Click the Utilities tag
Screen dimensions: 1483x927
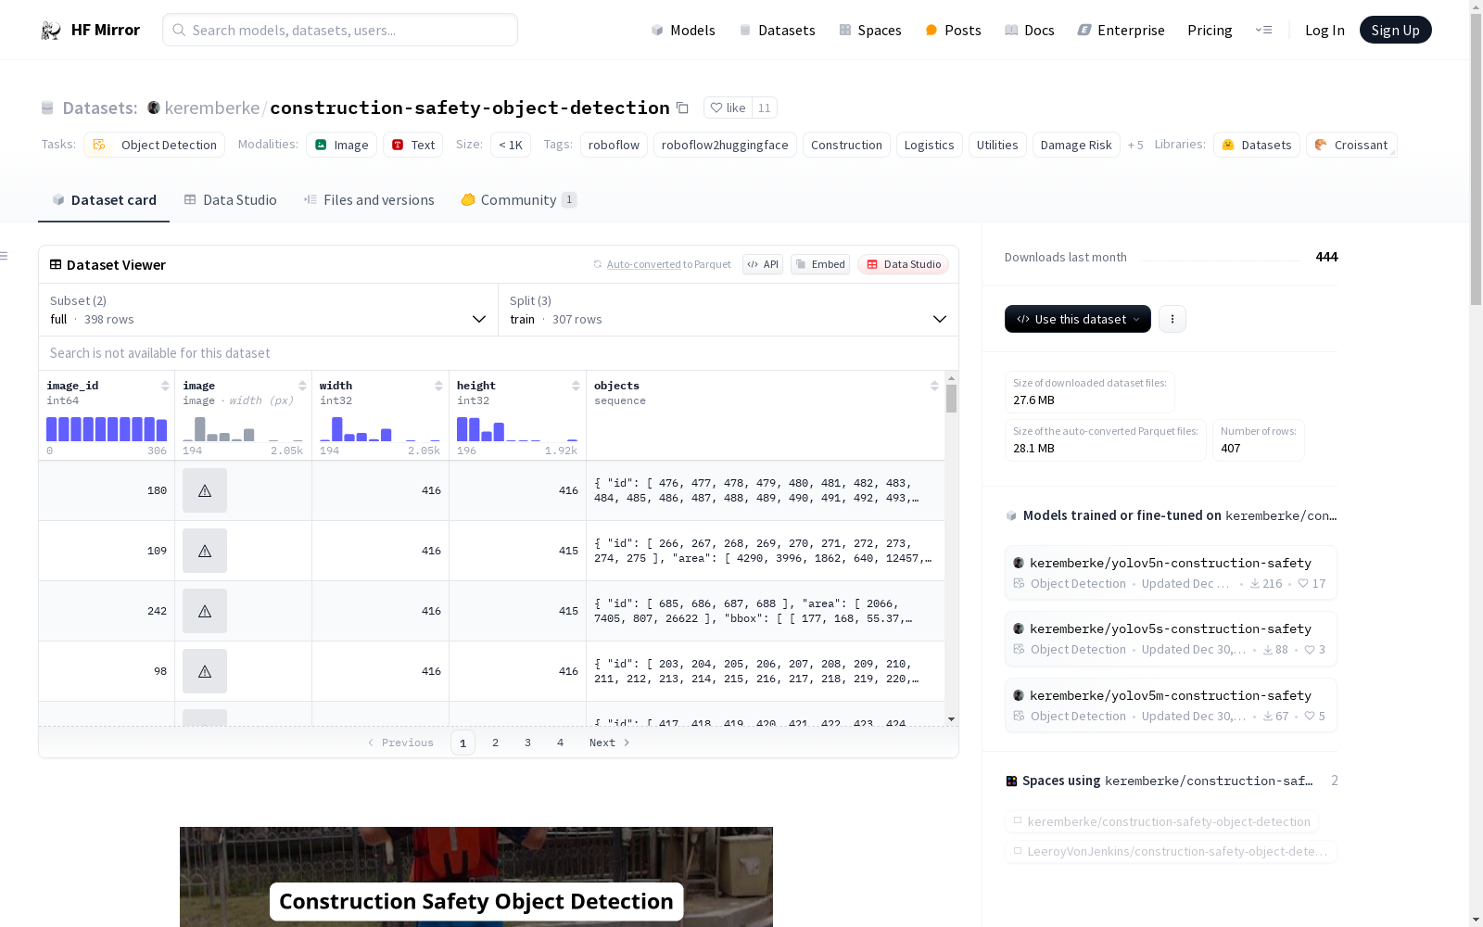tap(997, 146)
